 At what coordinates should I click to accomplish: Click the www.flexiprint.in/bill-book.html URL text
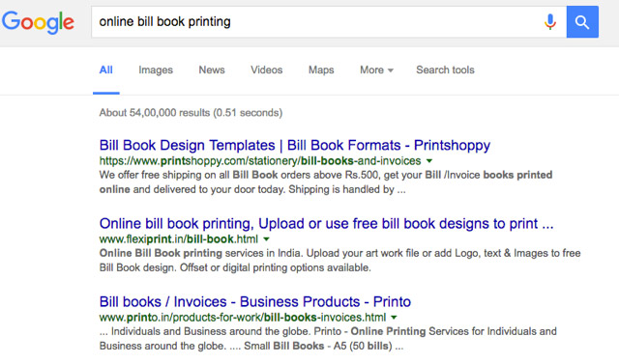(178, 239)
